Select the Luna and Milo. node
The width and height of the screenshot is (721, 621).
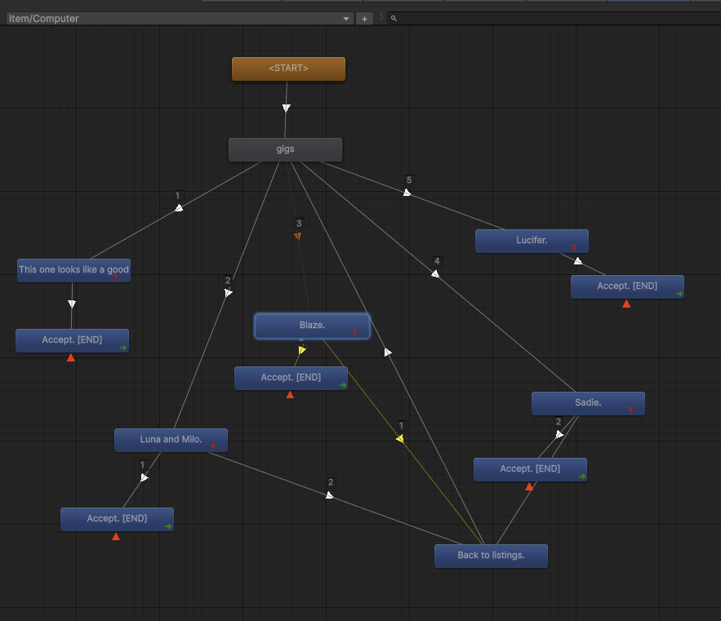tap(171, 440)
